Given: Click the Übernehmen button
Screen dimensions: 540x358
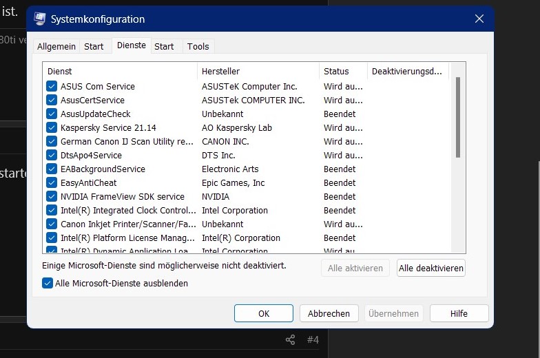Looking at the screenshot, I should [394, 313].
